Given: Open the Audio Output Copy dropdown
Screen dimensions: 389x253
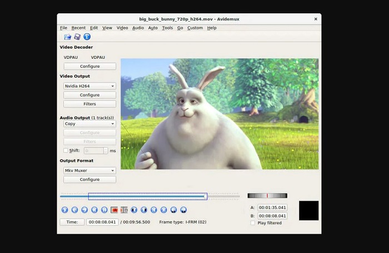Looking at the screenshot, I should (89, 124).
